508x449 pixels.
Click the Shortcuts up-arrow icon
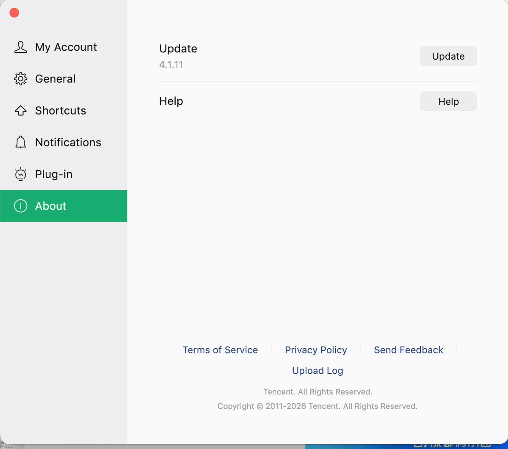(x=20, y=110)
